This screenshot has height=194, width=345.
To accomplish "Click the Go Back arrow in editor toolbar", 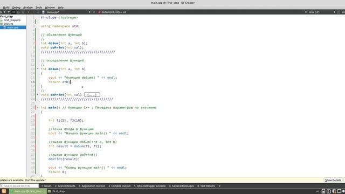I will pyautogui.click(x=29, y=12).
